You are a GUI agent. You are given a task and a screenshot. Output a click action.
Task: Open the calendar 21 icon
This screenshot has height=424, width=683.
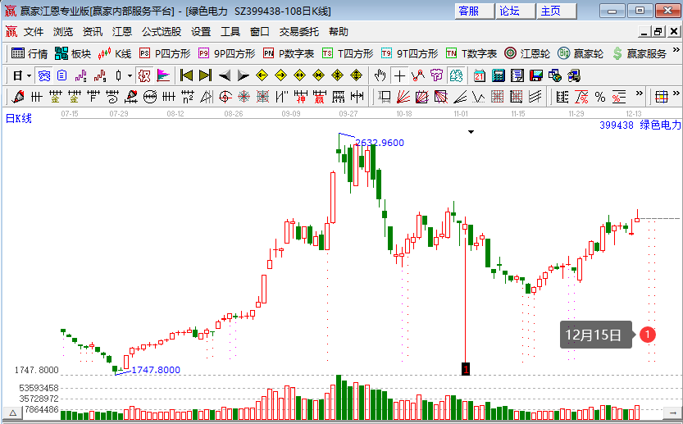(x=480, y=75)
